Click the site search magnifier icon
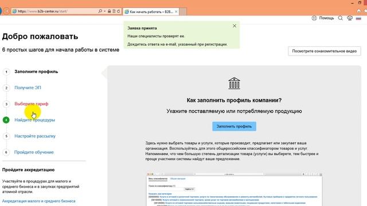The height and width of the screenshot is (206, 367). [340, 18]
